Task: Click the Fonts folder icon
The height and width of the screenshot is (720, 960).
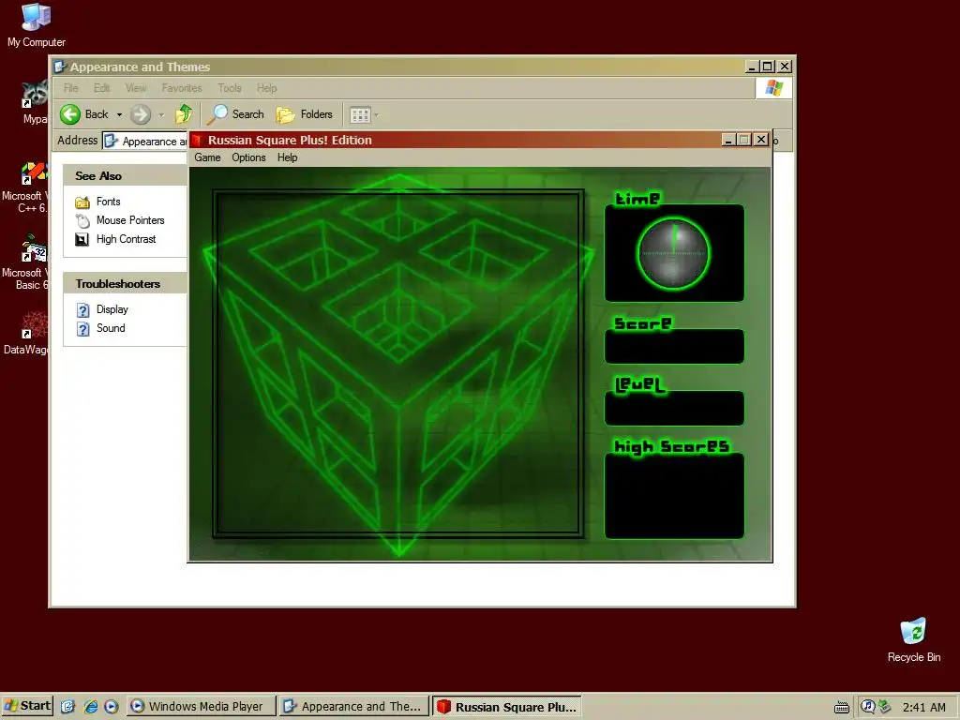Action: (82, 202)
